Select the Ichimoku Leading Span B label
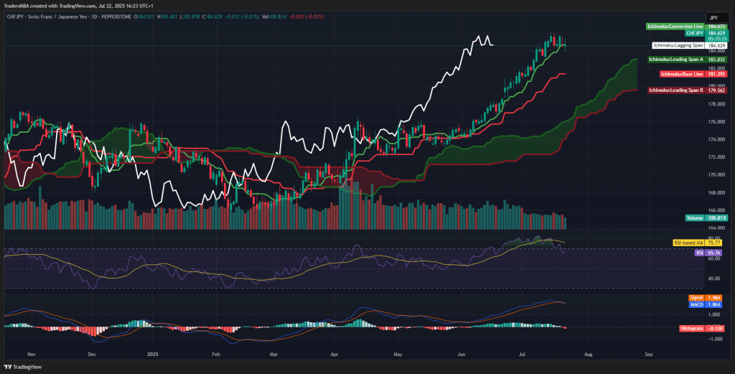This screenshot has width=735, height=374. tap(675, 90)
